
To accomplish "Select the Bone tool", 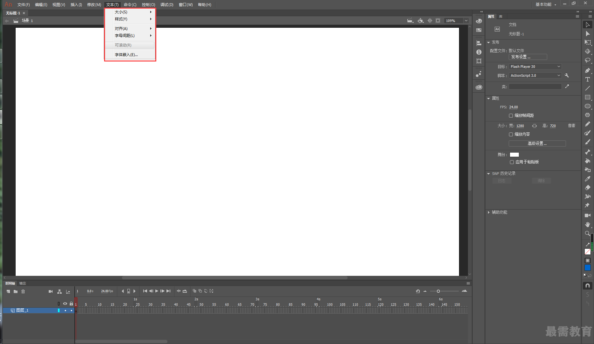I will [588, 152].
